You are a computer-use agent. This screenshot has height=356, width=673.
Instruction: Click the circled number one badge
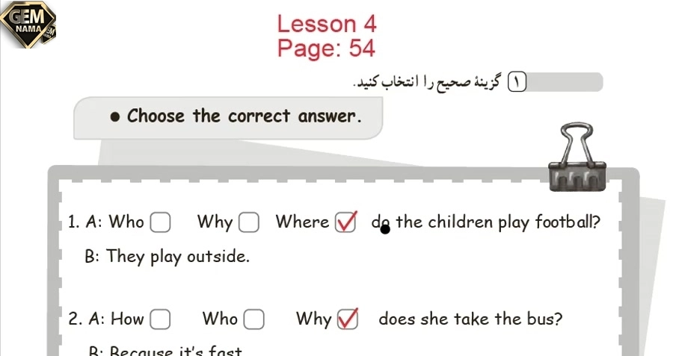tap(517, 81)
